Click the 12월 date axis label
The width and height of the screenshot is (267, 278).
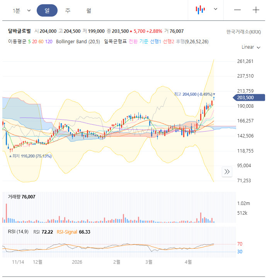click(37, 262)
